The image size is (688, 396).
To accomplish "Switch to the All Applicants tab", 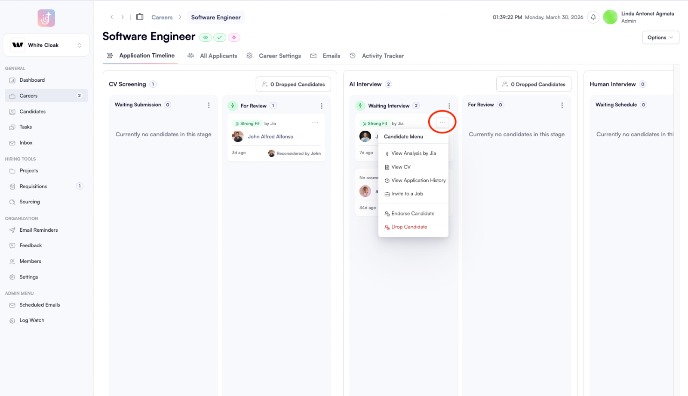I will tap(218, 56).
